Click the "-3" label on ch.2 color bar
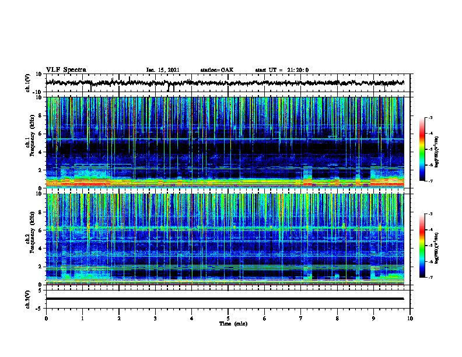462x357 pixels. (430, 214)
